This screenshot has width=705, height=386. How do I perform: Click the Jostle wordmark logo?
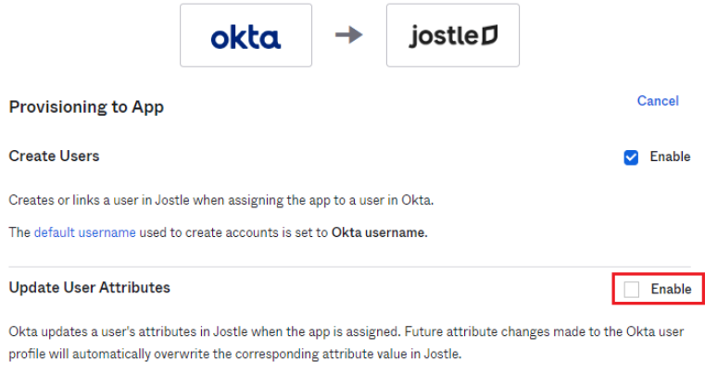coord(453,35)
